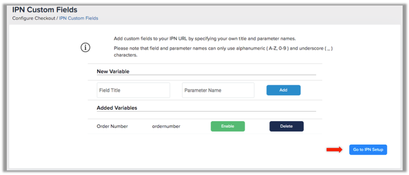This screenshot has width=409, height=175.
Task: Enable the Order Number variable
Action: coord(228,126)
